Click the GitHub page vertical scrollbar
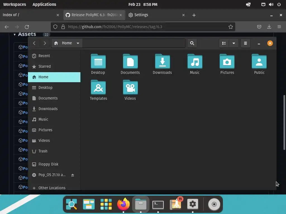 pyautogui.click(x=284, y=123)
